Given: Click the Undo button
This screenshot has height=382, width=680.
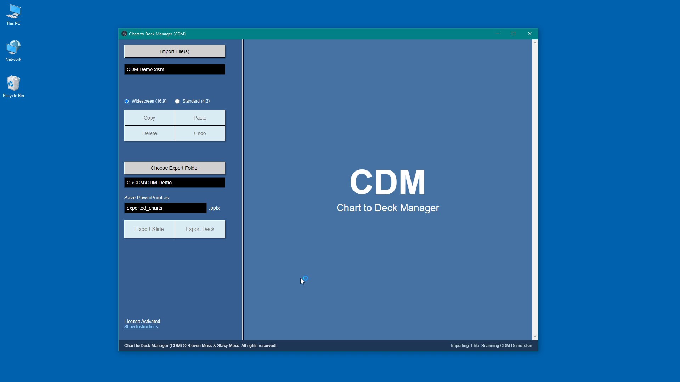Looking at the screenshot, I should point(200,133).
